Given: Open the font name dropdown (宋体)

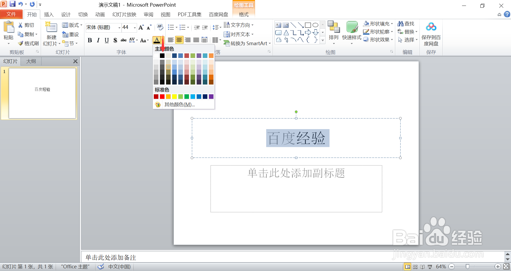Looking at the screenshot, I should coord(119,28).
